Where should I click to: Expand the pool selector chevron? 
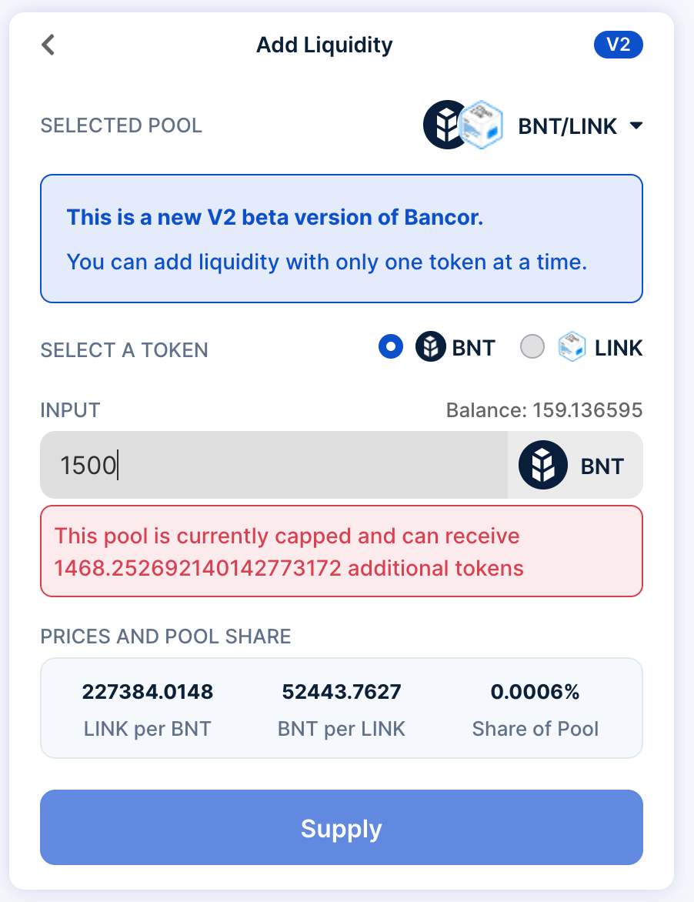(x=637, y=125)
